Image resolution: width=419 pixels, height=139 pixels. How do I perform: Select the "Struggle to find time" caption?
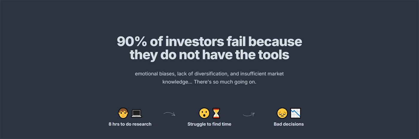tap(209, 124)
